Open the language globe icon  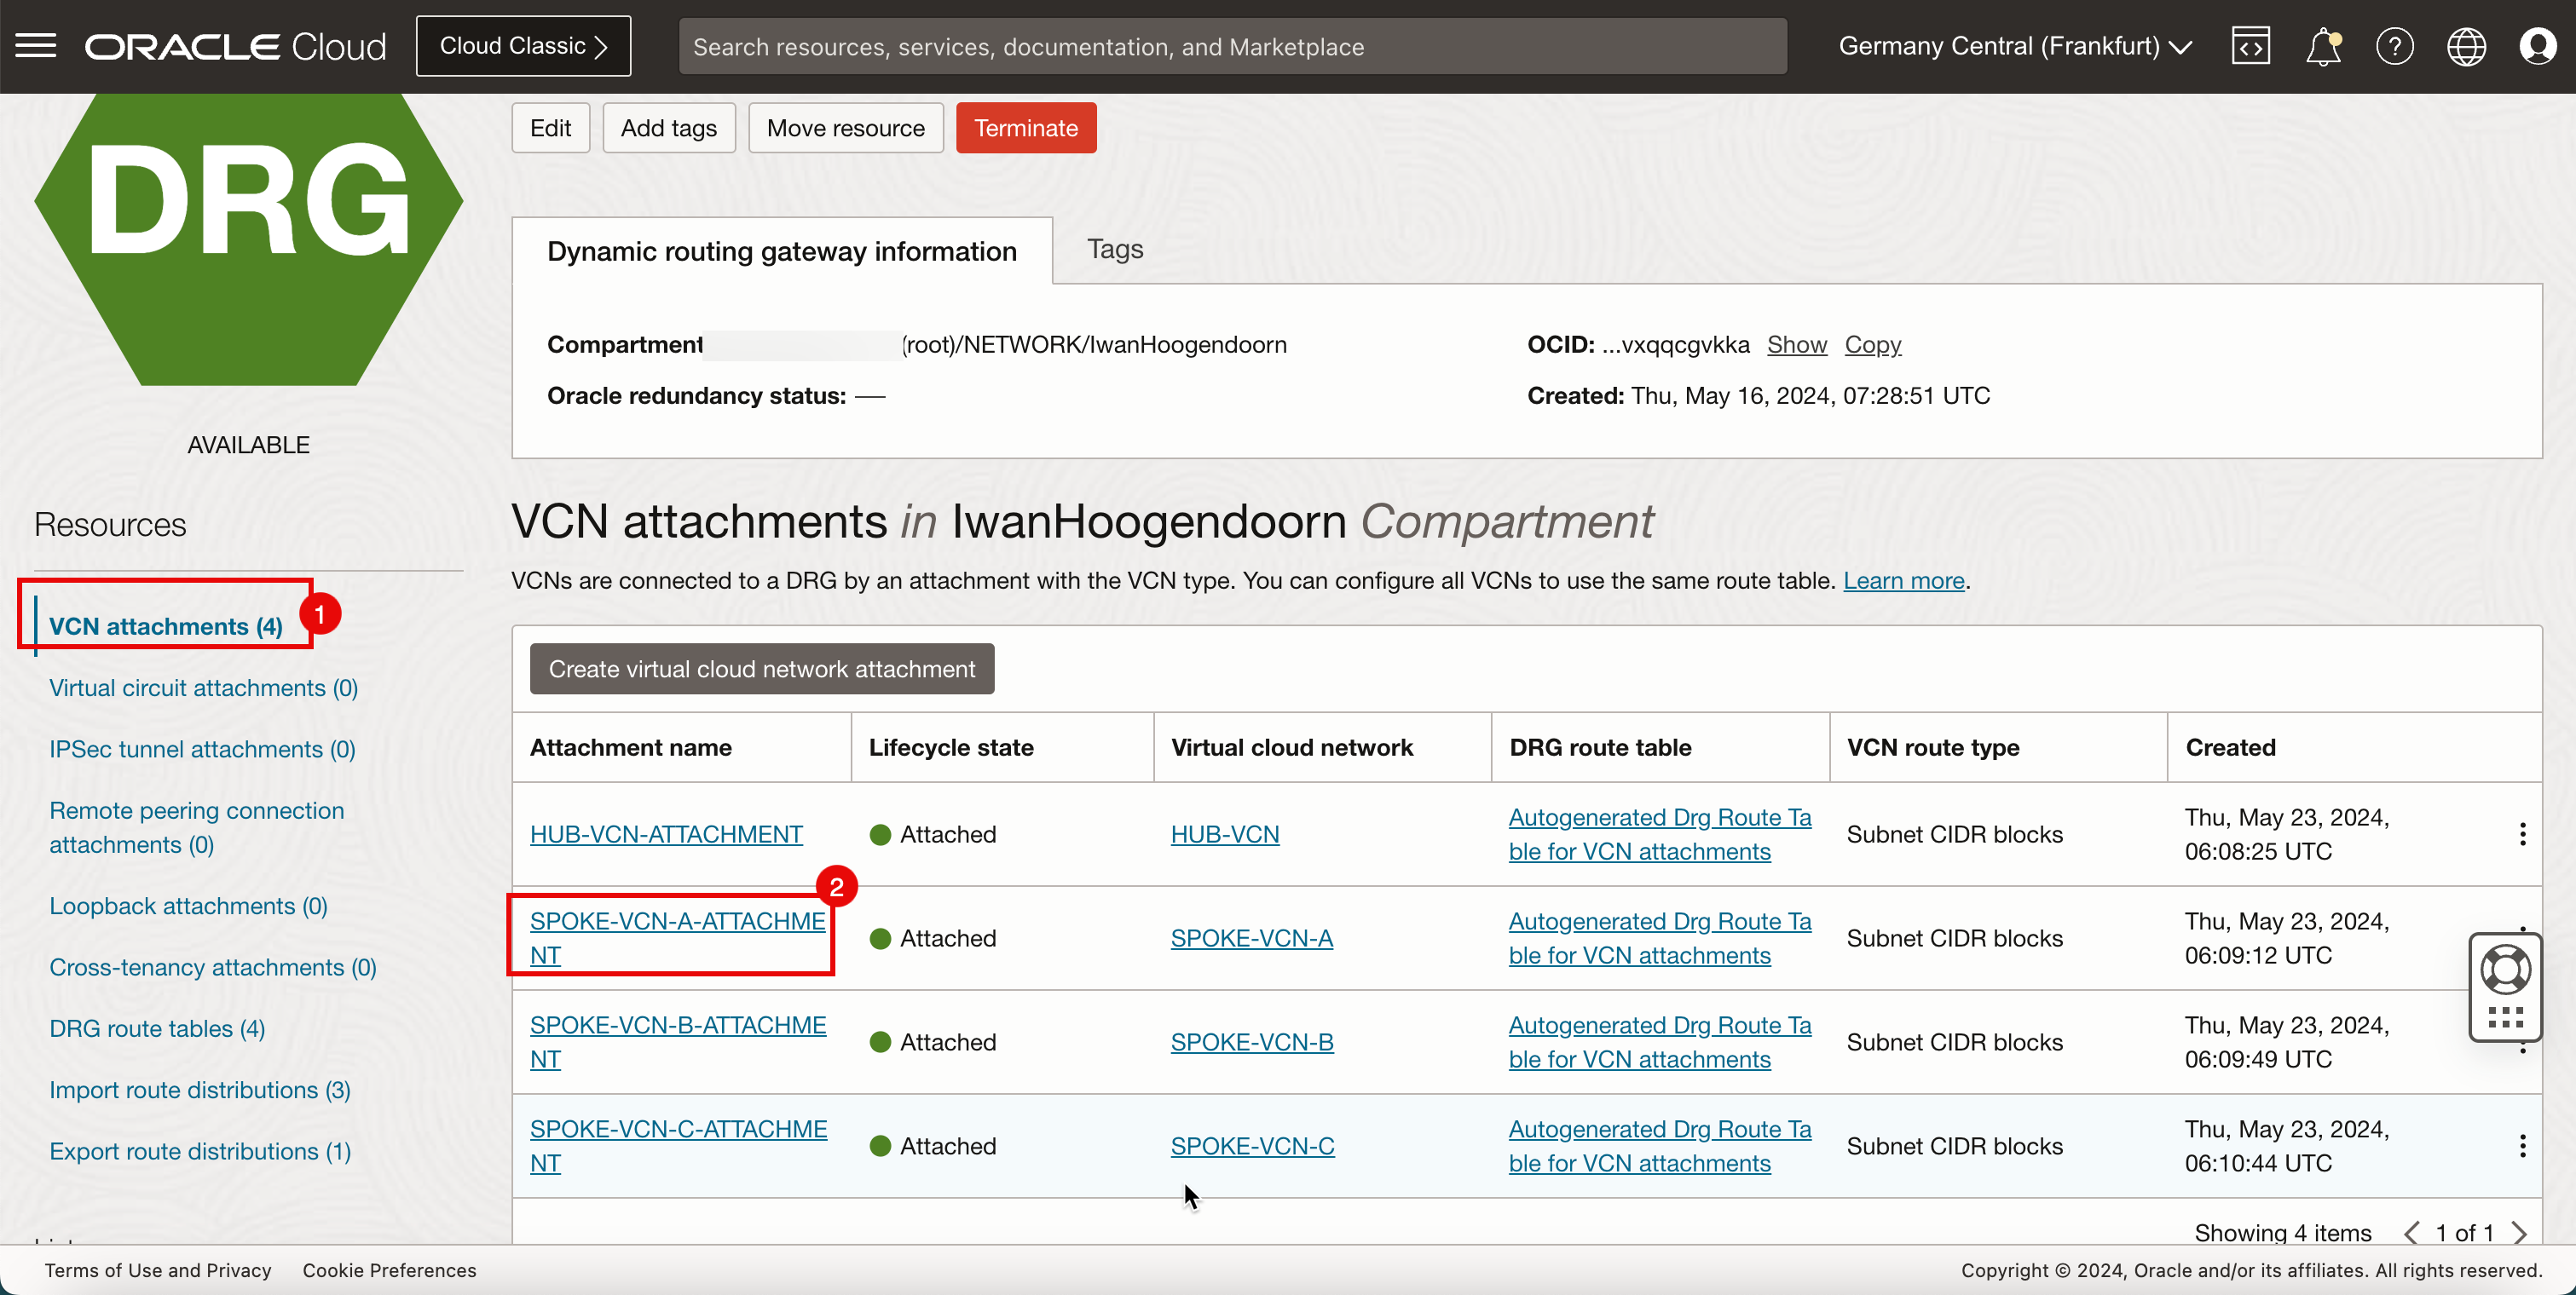(2465, 46)
